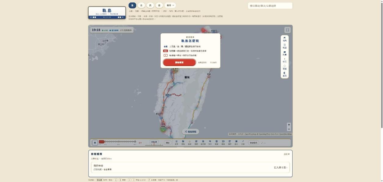
Task: Open the 地圖 map style option
Action: 285,46
